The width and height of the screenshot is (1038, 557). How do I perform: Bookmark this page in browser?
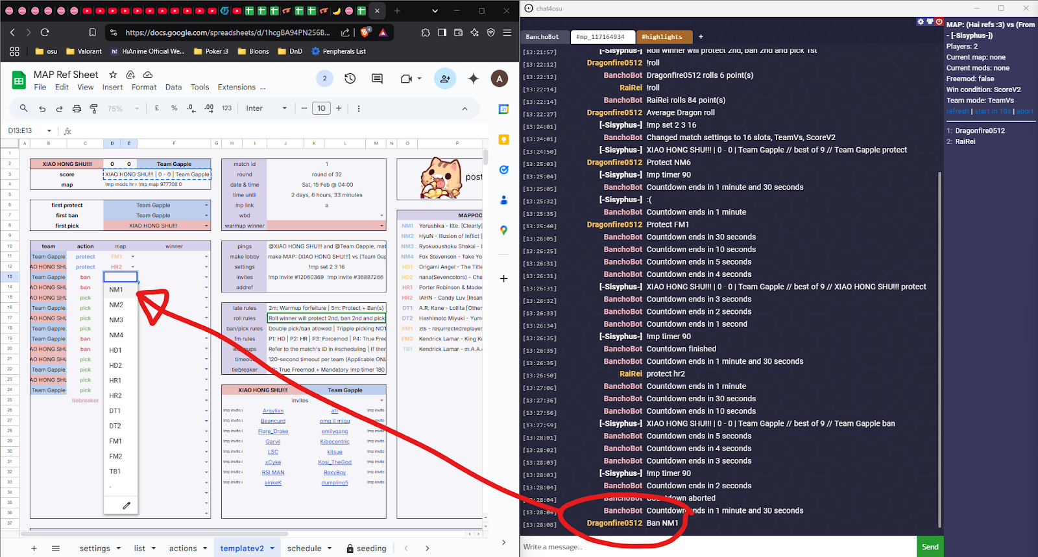92,32
